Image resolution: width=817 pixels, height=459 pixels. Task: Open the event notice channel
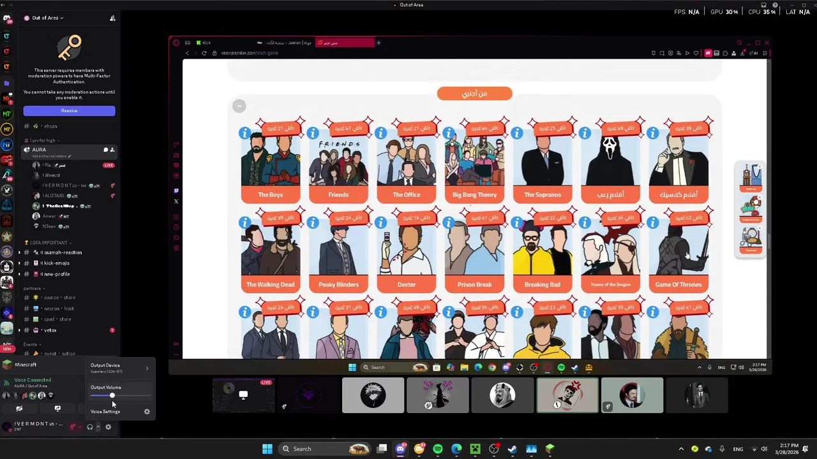[x=69, y=354]
